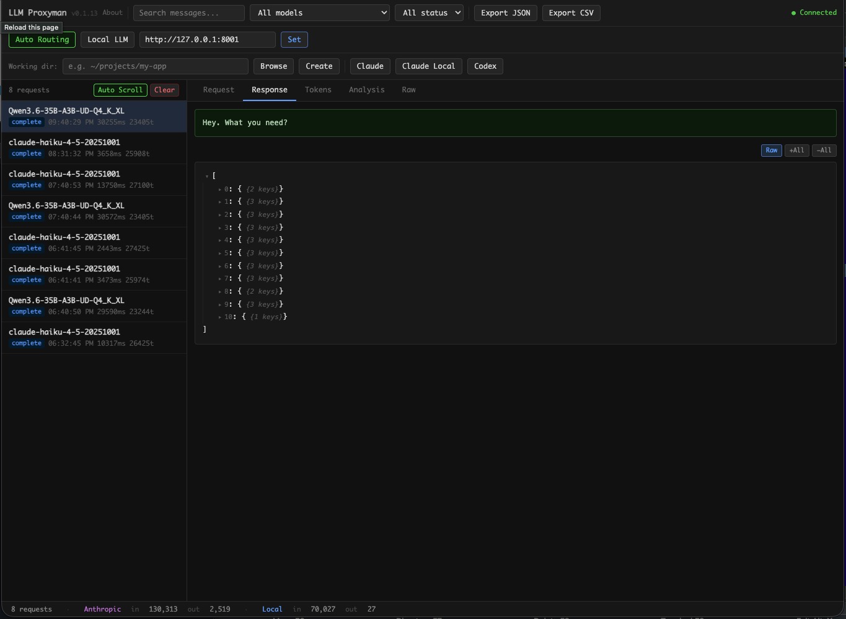Expand JSON item 0 with 2 keys
The image size is (846, 619).
click(220, 190)
